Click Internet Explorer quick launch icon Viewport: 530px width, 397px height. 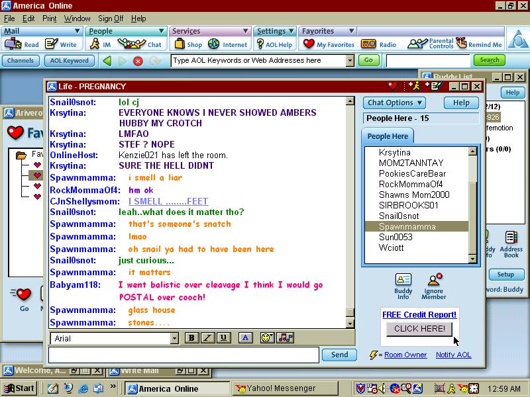tap(83, 388)
